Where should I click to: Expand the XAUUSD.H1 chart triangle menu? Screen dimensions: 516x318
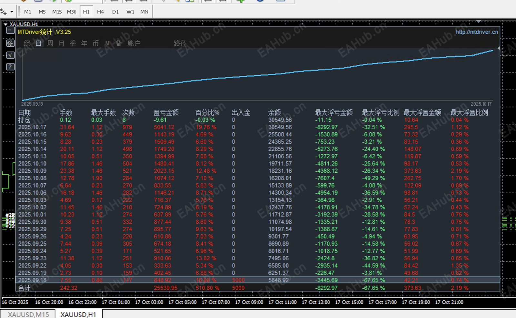coord(5,24)
